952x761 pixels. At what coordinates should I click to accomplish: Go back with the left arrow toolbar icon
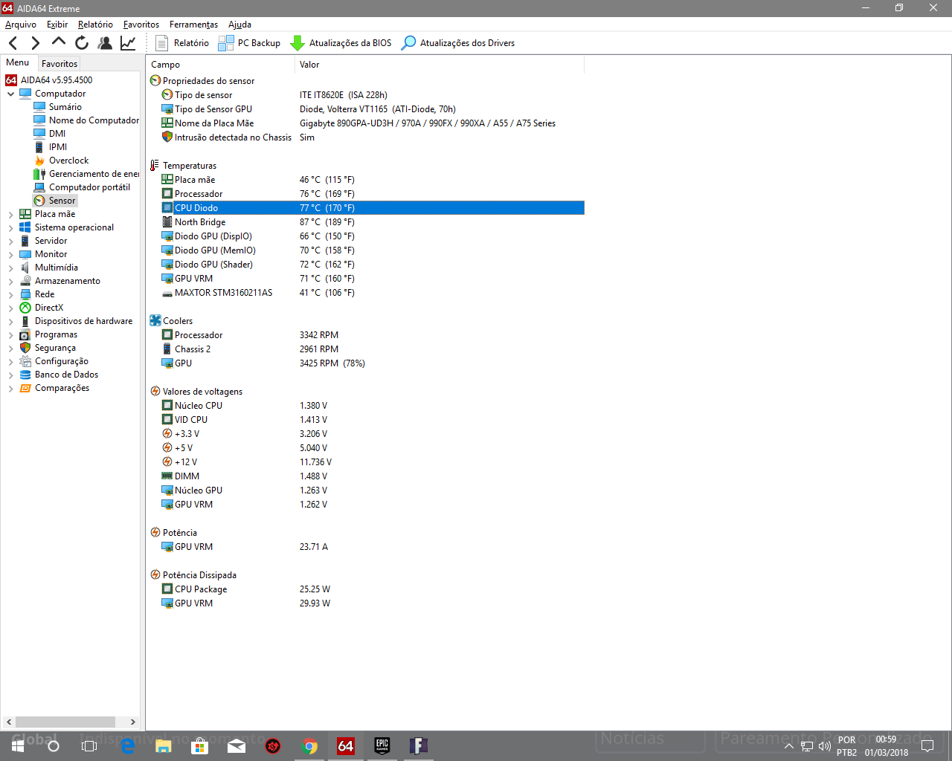pos(13,43)
